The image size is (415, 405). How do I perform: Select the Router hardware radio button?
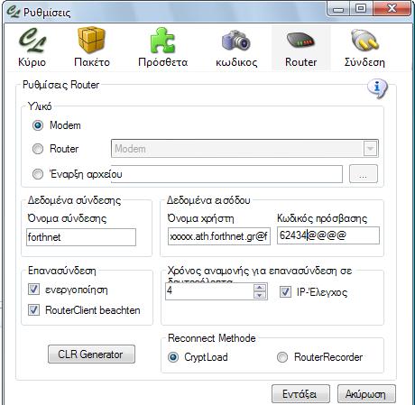tap(38, 149)
